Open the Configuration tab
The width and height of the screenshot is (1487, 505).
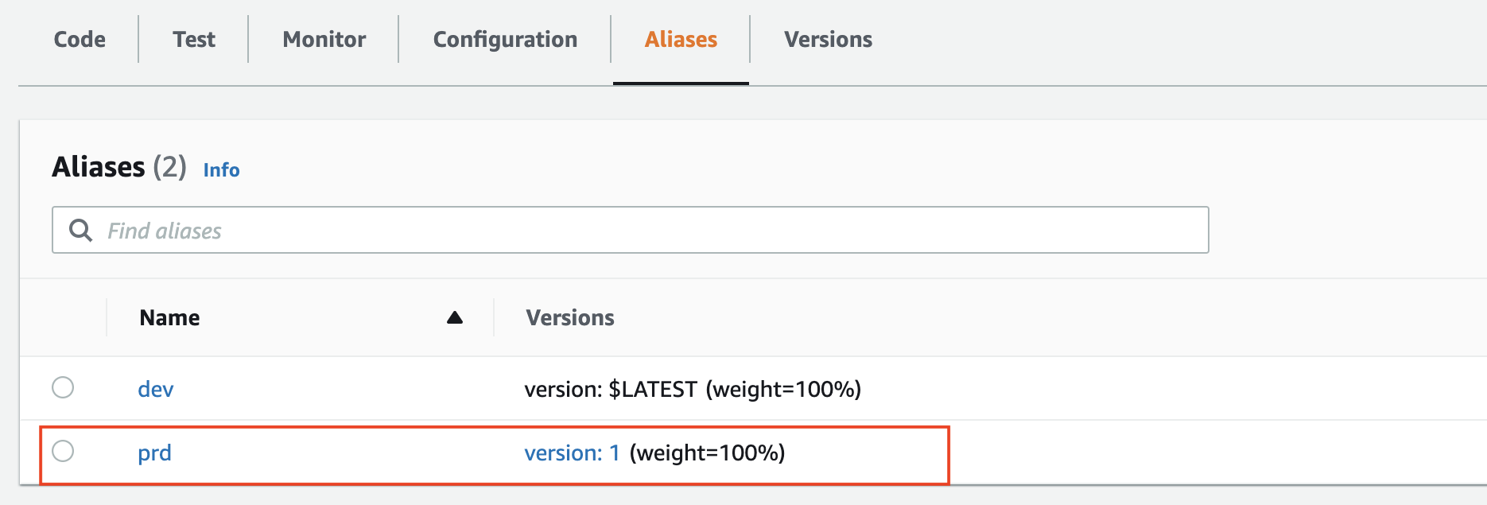[x=505, y=40]
